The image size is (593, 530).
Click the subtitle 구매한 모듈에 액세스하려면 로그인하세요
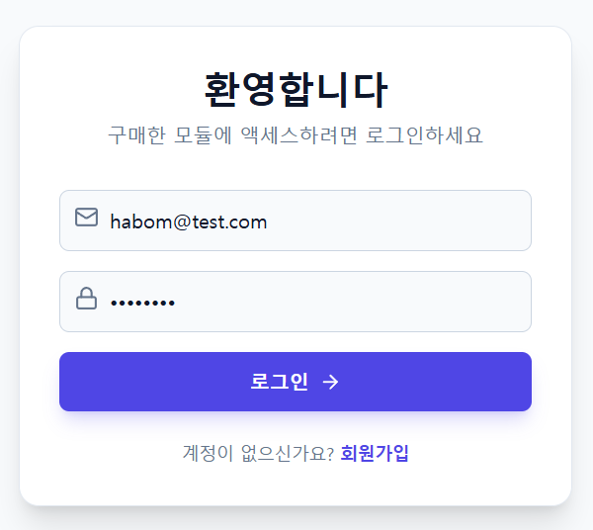tap(296, 135)
